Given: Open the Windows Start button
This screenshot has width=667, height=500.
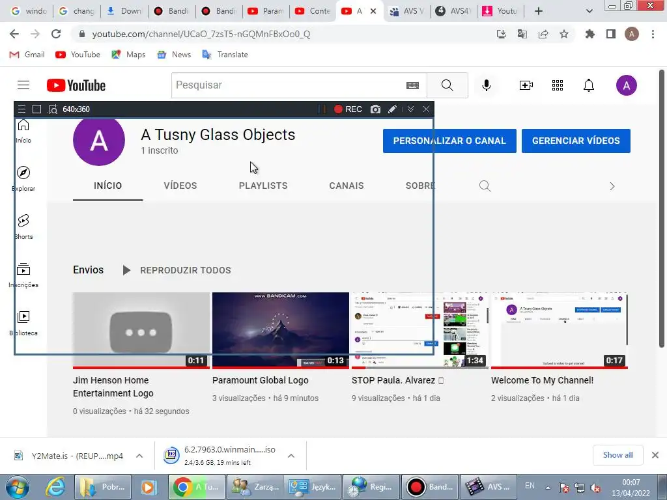Looking at the screenshot, I should pos(17,487).
